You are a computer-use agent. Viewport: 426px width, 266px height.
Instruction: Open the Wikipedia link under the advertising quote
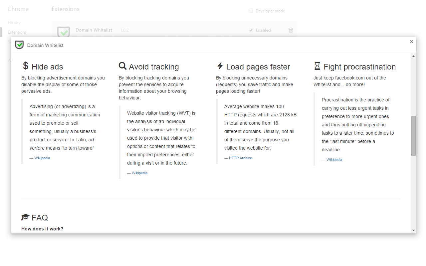click(42, 158)
